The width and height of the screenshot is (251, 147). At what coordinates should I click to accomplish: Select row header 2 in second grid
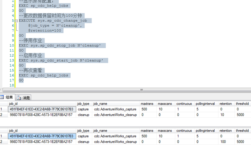[x=4, y=142]
